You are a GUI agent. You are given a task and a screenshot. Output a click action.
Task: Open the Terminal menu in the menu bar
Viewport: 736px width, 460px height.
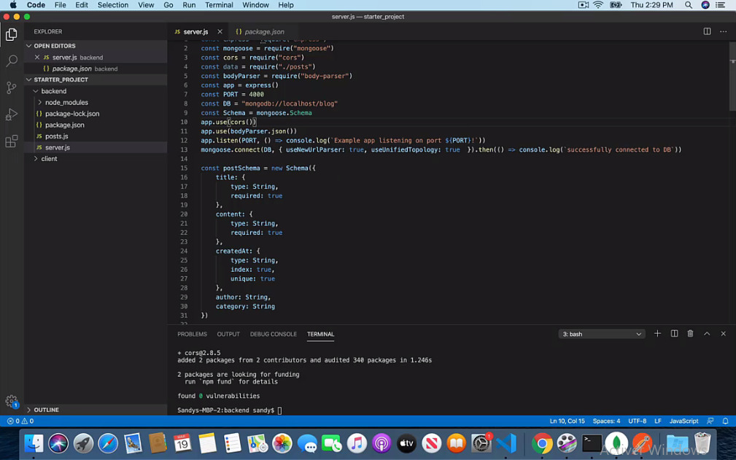(x=219, y=5)
